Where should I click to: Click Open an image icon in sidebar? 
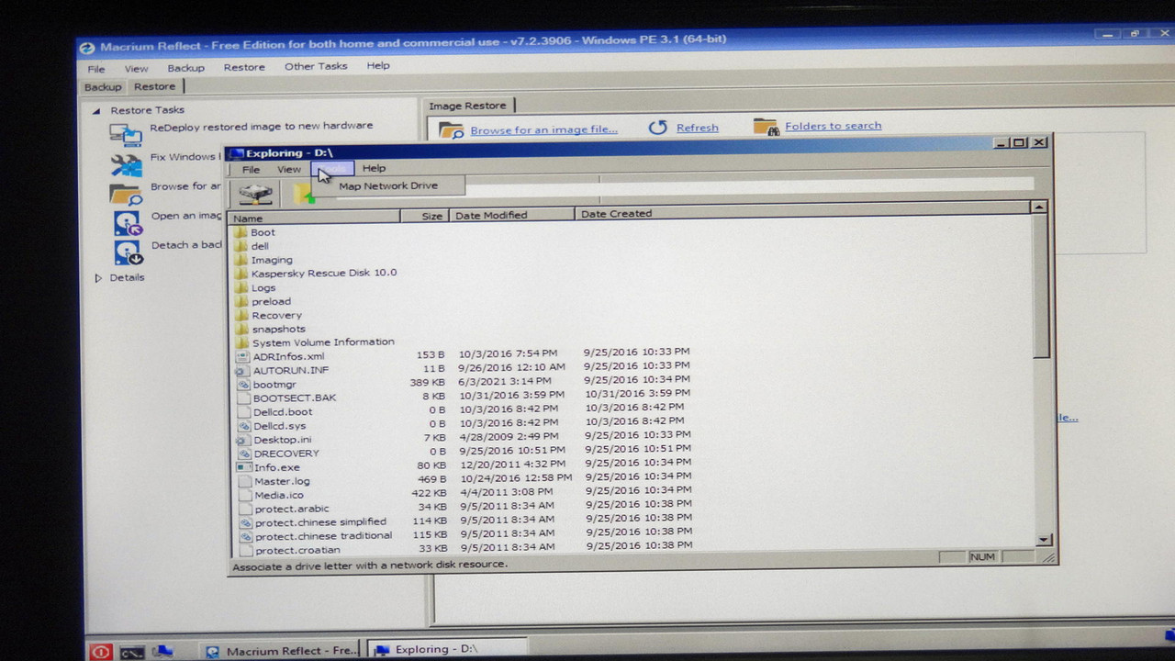coord(128,223)
